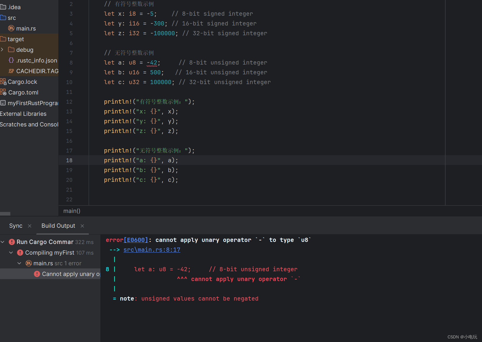Image resolution: width=482 pixels, height=342 pixels.
Task: Click 'let c: u32 = 100000;' line
Action: point(139,82)
